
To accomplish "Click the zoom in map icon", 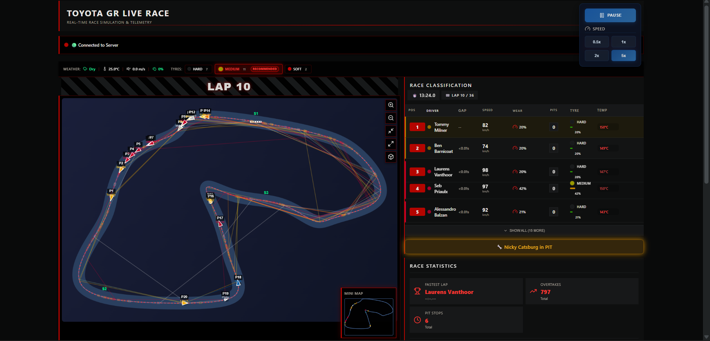I will (x=391, y=105).
